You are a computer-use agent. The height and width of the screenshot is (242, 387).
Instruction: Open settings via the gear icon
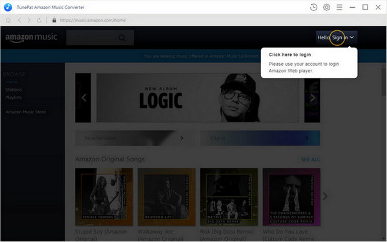click(326, 7)
